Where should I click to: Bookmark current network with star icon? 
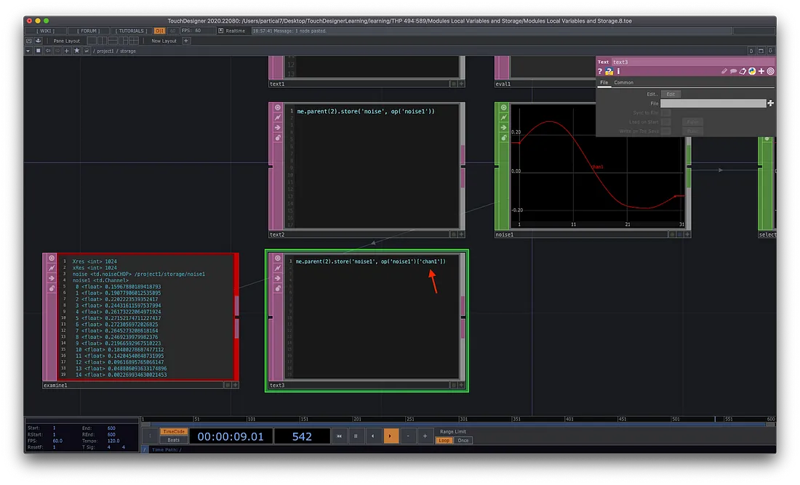point(76,51)
